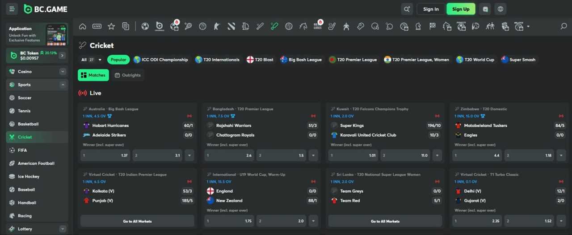Click the Sign Up button
The height and width of the screenshot is (235, 572).
click(461, 9)
